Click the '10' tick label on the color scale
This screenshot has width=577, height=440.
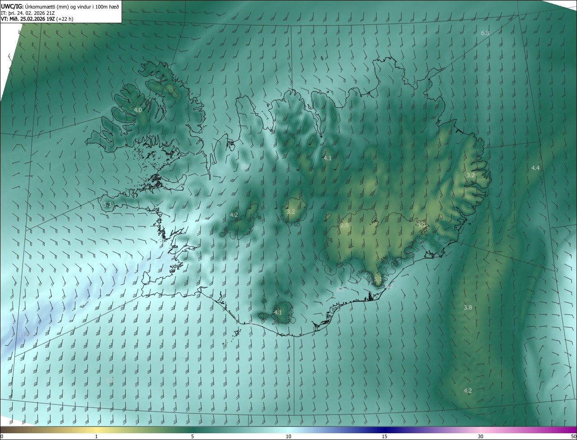click(288, 436)
